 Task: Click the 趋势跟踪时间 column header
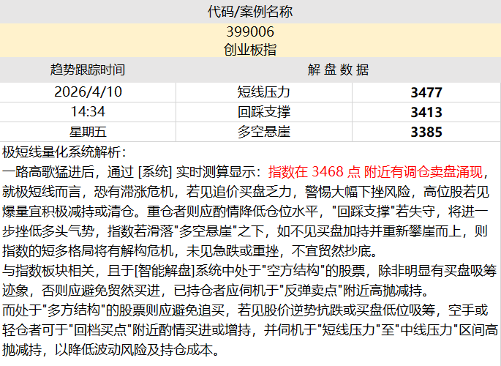[x=88, y=70]
